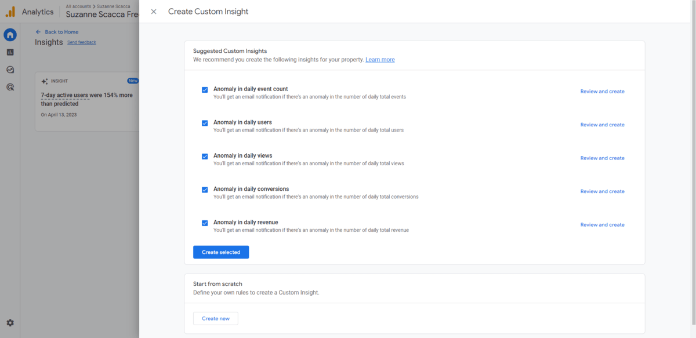
Task: Open the Reports bar chart icon
Action: 10,52
